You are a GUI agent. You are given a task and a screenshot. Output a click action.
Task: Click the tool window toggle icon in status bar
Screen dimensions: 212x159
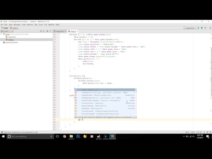tap(2, 132)
